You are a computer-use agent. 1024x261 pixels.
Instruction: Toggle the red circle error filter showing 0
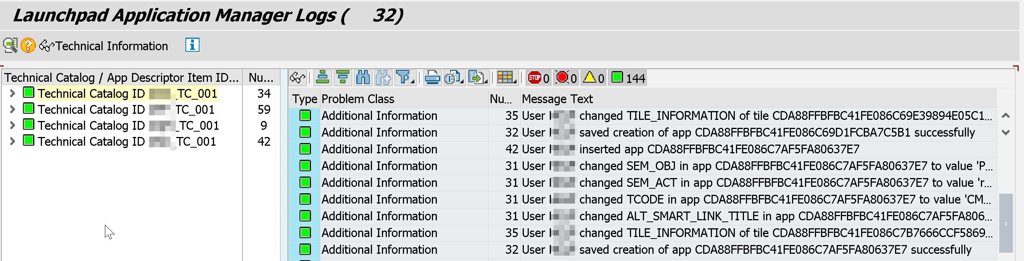(566, 78)
